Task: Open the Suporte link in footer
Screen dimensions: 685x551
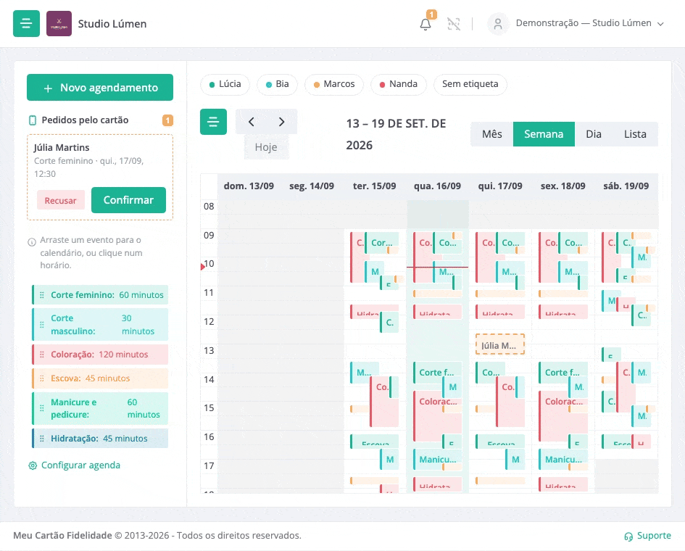Action: [648, 536]
